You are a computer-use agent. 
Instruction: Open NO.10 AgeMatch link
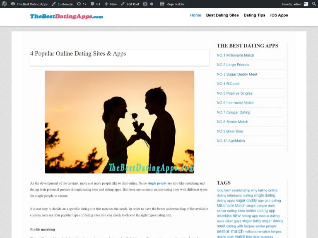pos(231,141)
